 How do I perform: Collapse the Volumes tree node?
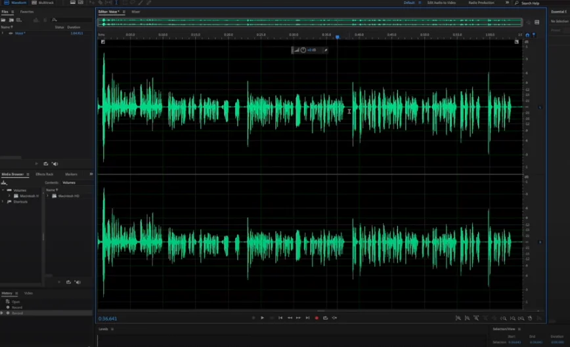[x=3, y=190]
